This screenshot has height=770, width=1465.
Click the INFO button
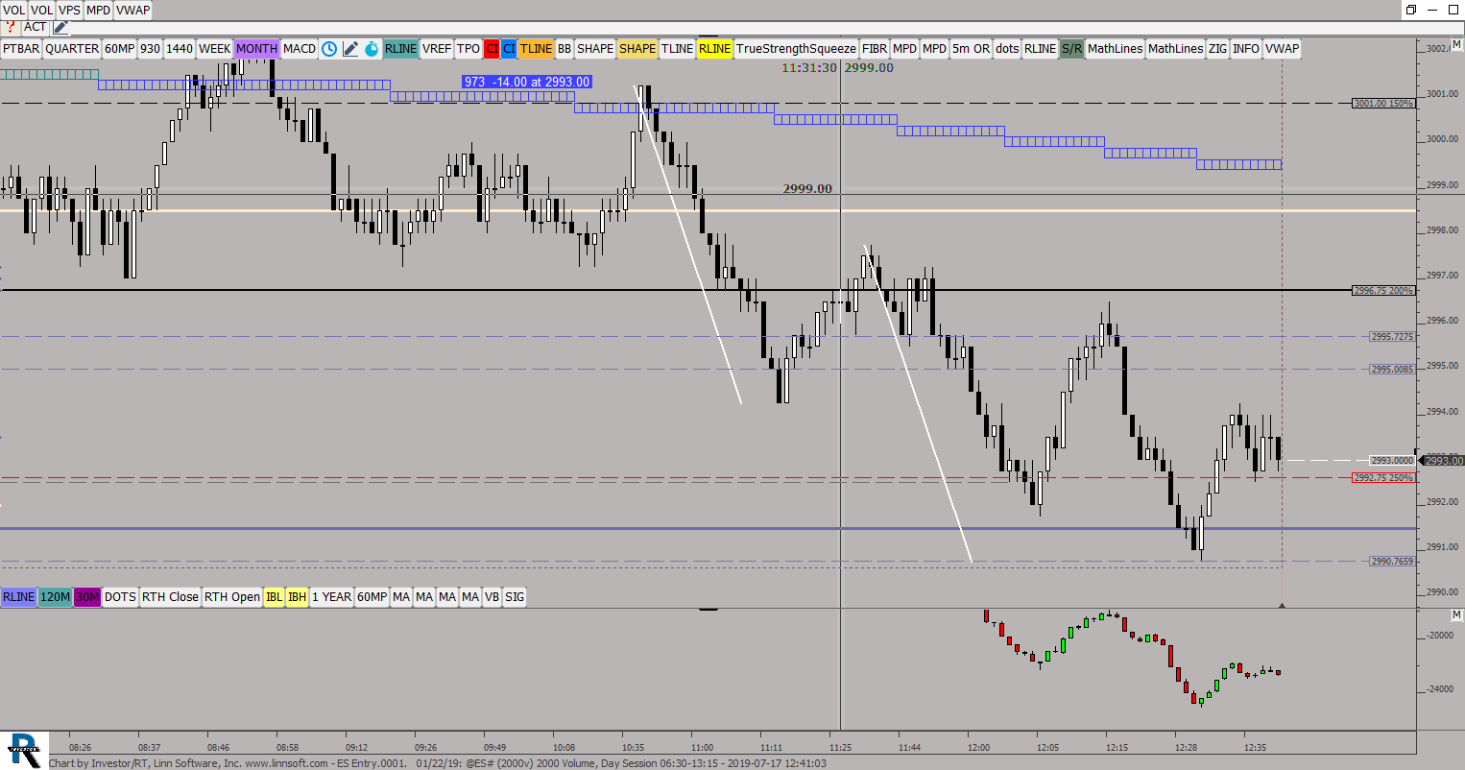[1246, 49]
